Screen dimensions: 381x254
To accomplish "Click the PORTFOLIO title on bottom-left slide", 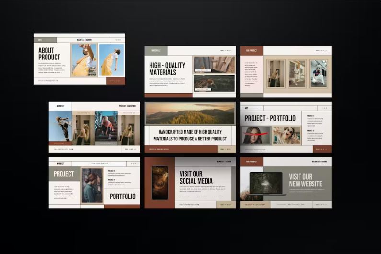I will click(123, 196).
